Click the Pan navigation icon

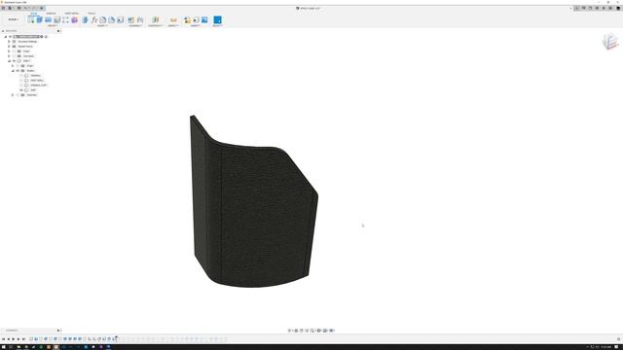click(301, 331)
